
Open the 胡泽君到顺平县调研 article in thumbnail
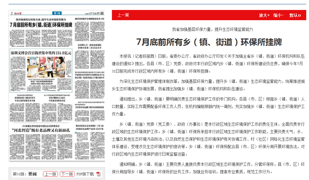(x=90, y=19)
